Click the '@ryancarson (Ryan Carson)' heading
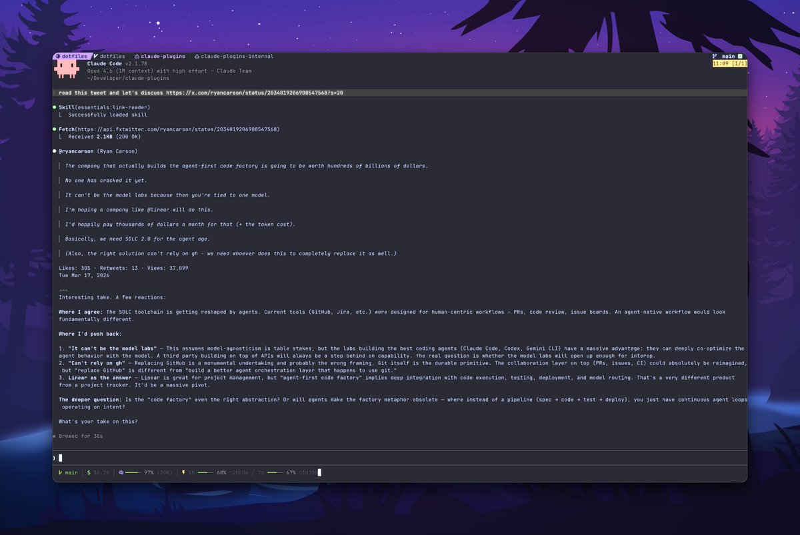Image resolution: width=800 pixels, height=535 pixels. 98,151
